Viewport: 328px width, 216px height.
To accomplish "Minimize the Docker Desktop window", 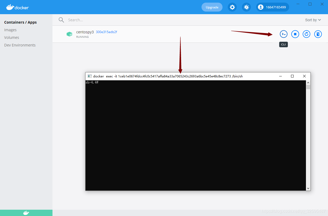I will (298, 4).
